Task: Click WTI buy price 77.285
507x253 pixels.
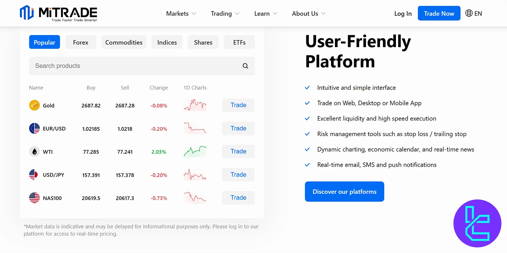Action: pos(91,152)
